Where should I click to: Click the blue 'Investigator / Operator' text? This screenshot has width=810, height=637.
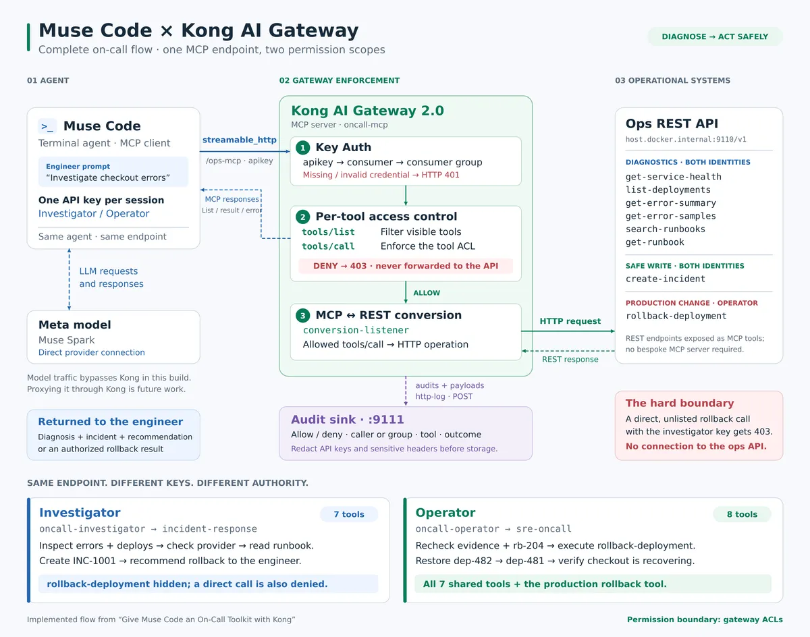[x=94, y=213]
